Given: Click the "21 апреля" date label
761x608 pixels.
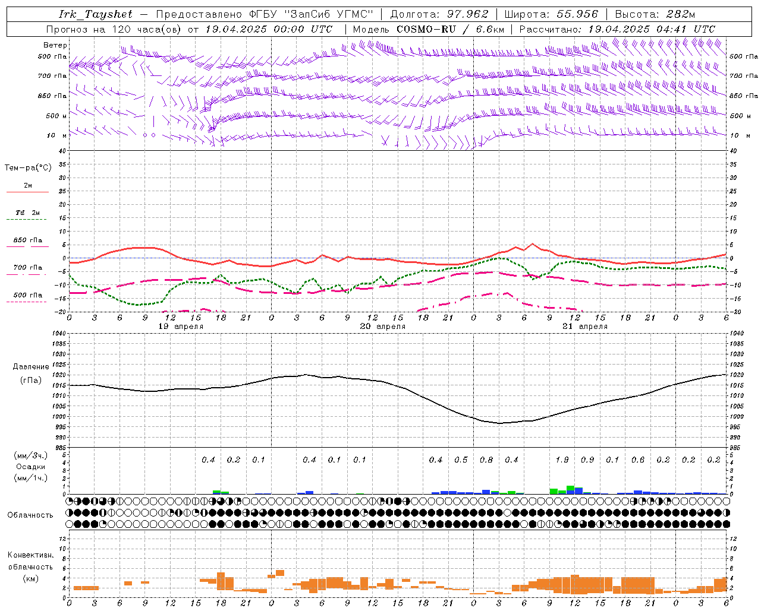Looking at the screenshot, I should (x=585, y=327).
